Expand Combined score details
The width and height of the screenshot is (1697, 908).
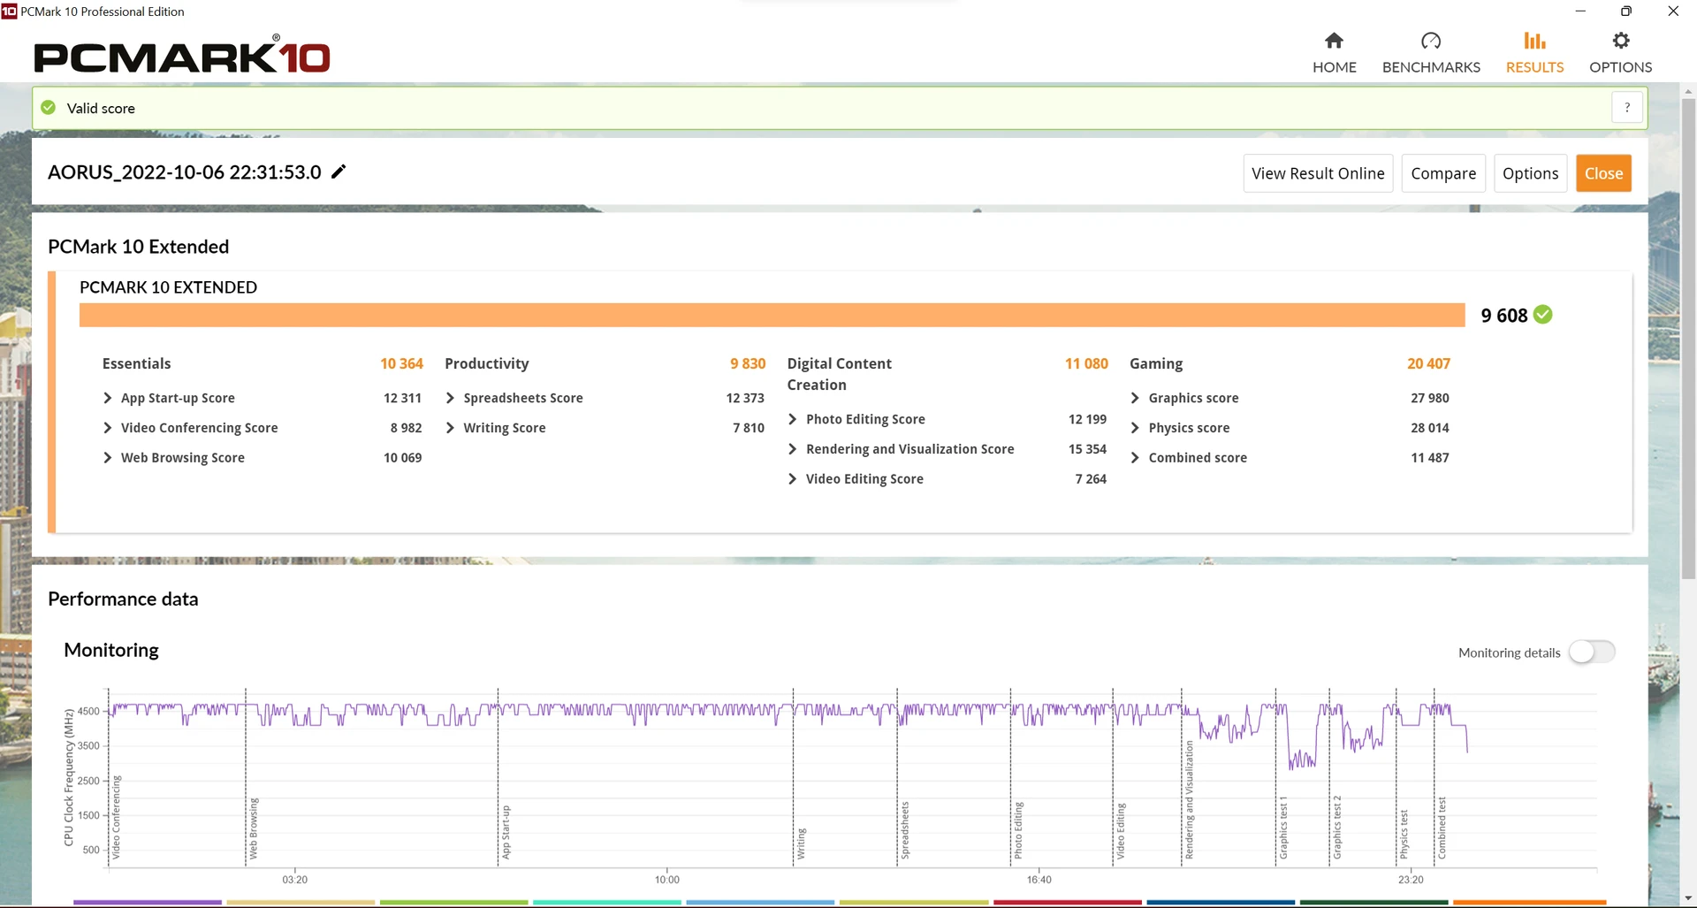tap(1135, 458)
